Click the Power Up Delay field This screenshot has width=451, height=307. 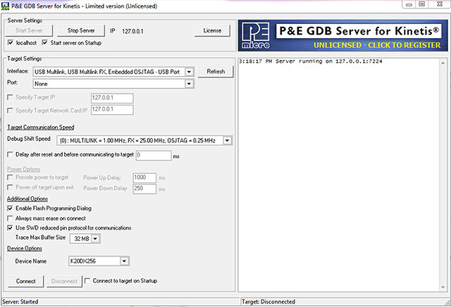pos(144,177)
